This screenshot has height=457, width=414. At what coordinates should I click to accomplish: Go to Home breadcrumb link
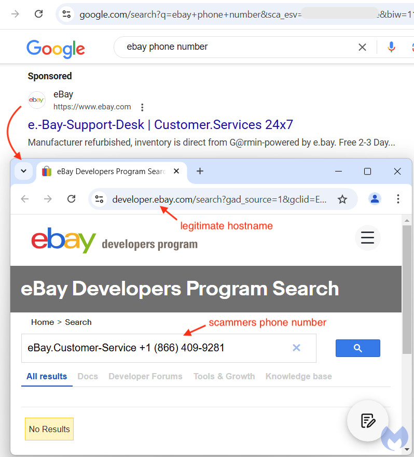pos(43,322)
